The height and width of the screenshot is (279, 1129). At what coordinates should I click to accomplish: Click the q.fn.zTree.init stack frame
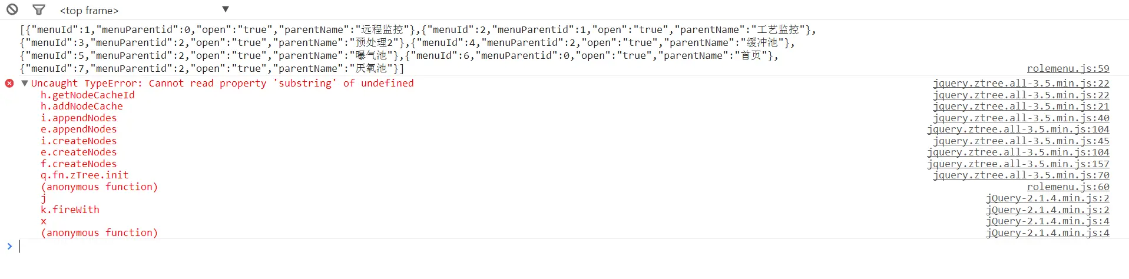84,175
